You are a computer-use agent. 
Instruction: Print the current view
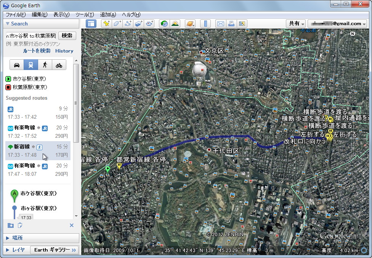pos(231,24)
